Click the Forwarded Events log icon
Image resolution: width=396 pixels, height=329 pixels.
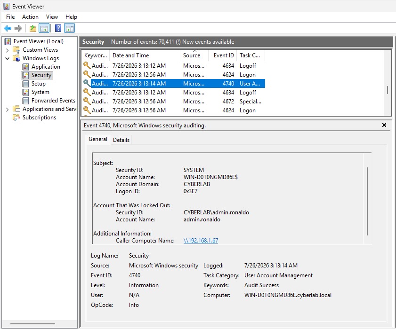[25, 101]
